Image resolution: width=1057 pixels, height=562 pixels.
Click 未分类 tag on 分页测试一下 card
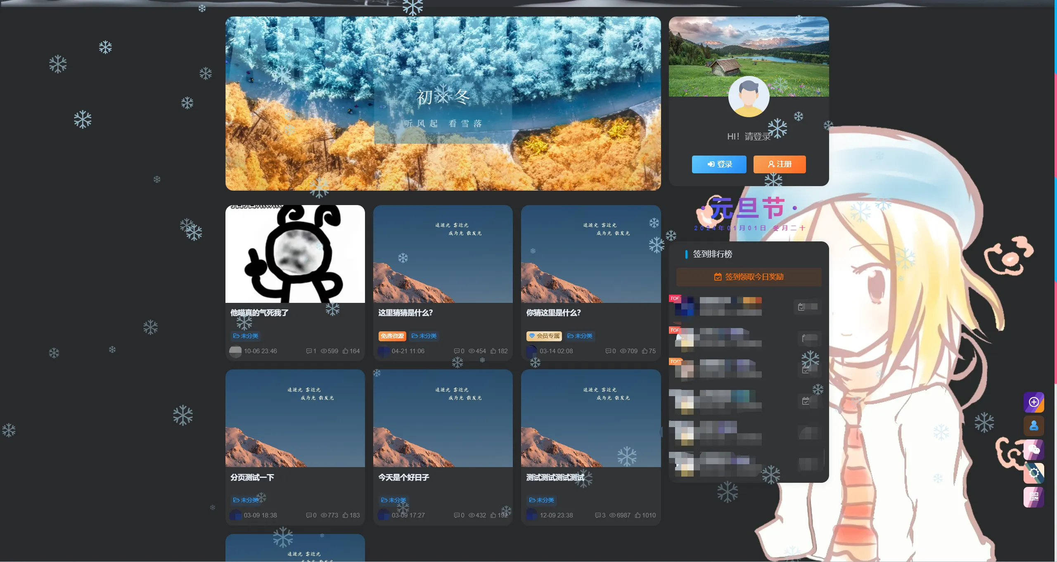246,500
